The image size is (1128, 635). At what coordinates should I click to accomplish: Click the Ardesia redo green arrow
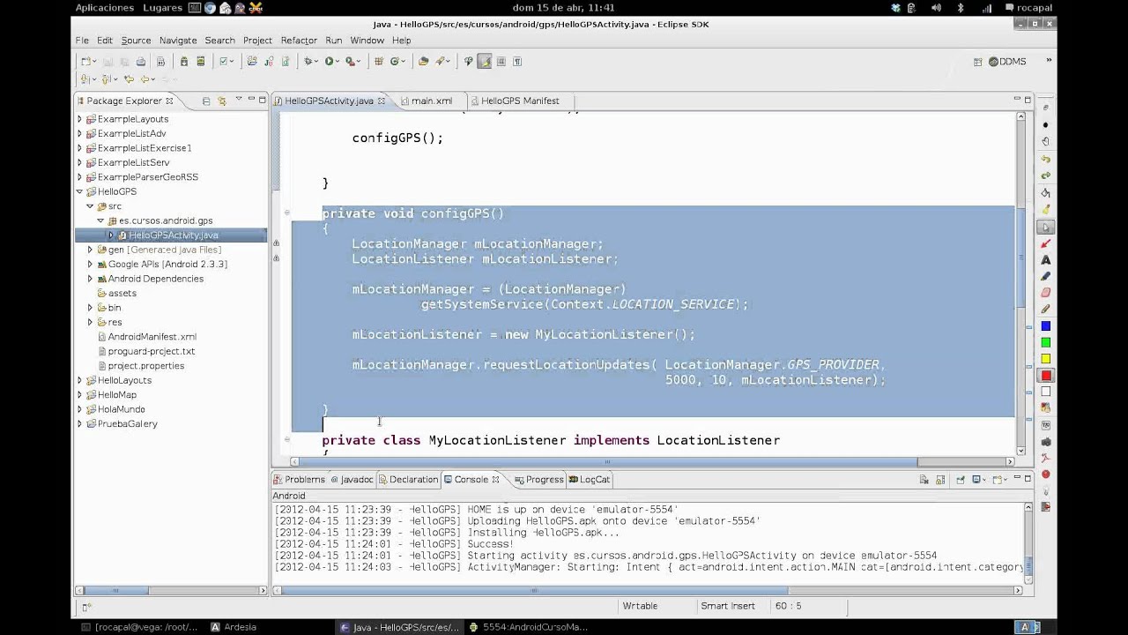point(1046,176)
